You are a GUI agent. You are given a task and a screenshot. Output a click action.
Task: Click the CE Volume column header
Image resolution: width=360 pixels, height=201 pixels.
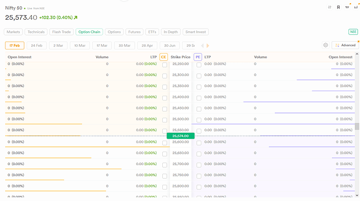pos(102,57)
